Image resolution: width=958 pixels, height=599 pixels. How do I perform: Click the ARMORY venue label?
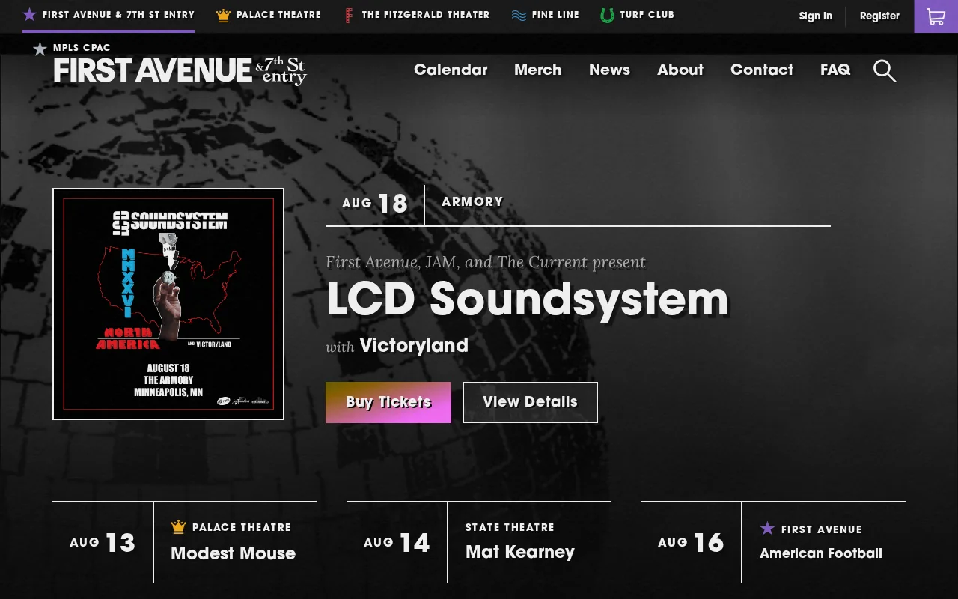point(472,201)
